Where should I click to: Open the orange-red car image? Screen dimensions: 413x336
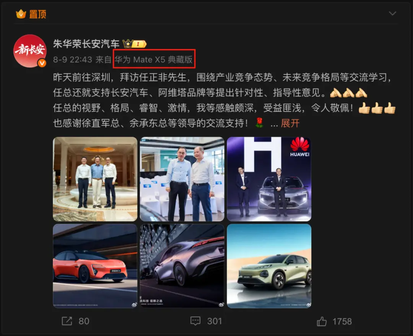95,266
